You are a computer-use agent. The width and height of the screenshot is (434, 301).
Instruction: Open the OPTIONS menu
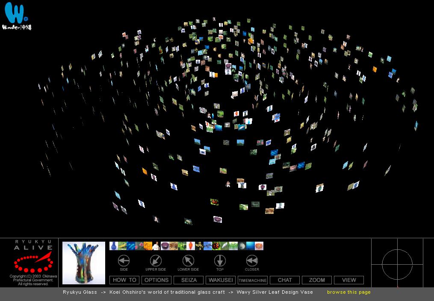click(156, 280)
